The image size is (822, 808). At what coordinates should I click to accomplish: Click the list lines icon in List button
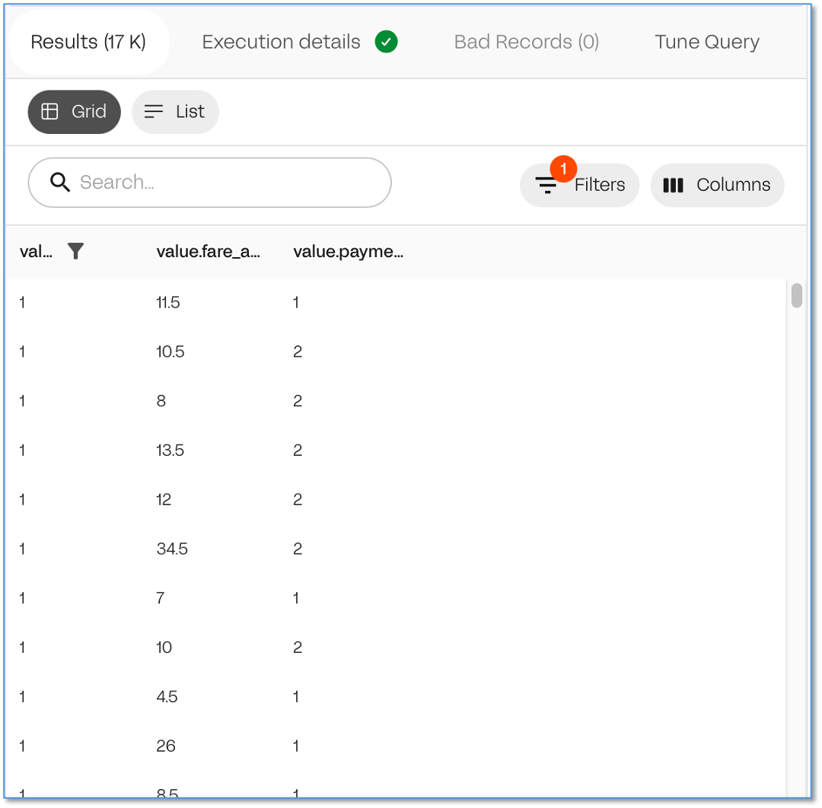[x=154, y=112]
